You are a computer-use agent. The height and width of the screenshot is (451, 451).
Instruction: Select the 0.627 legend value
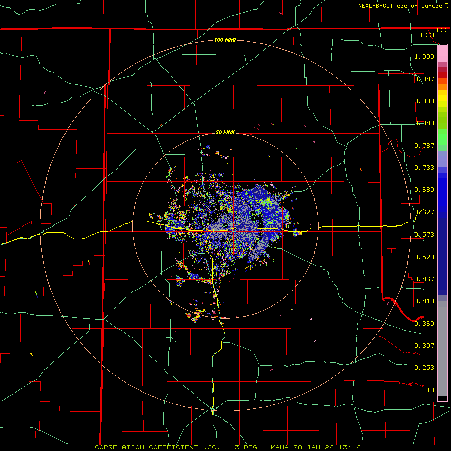point(424,212)
